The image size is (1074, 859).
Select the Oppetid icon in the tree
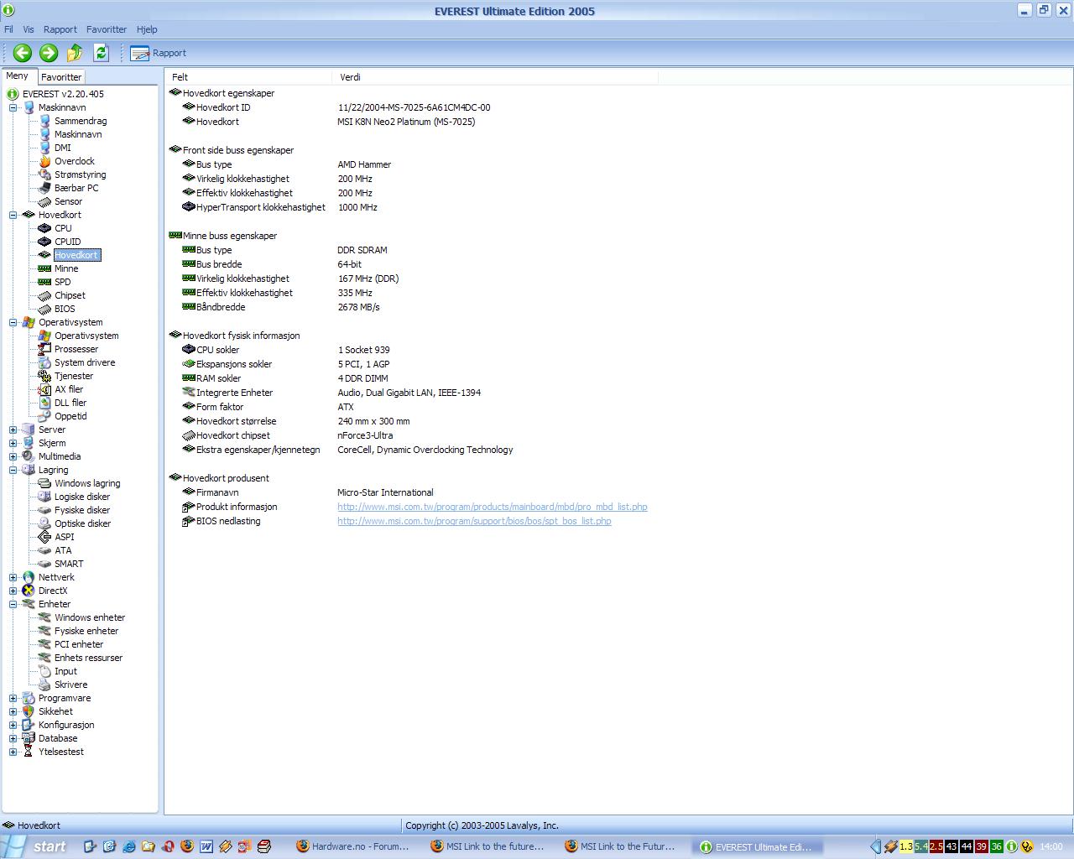tap(45, 416)
